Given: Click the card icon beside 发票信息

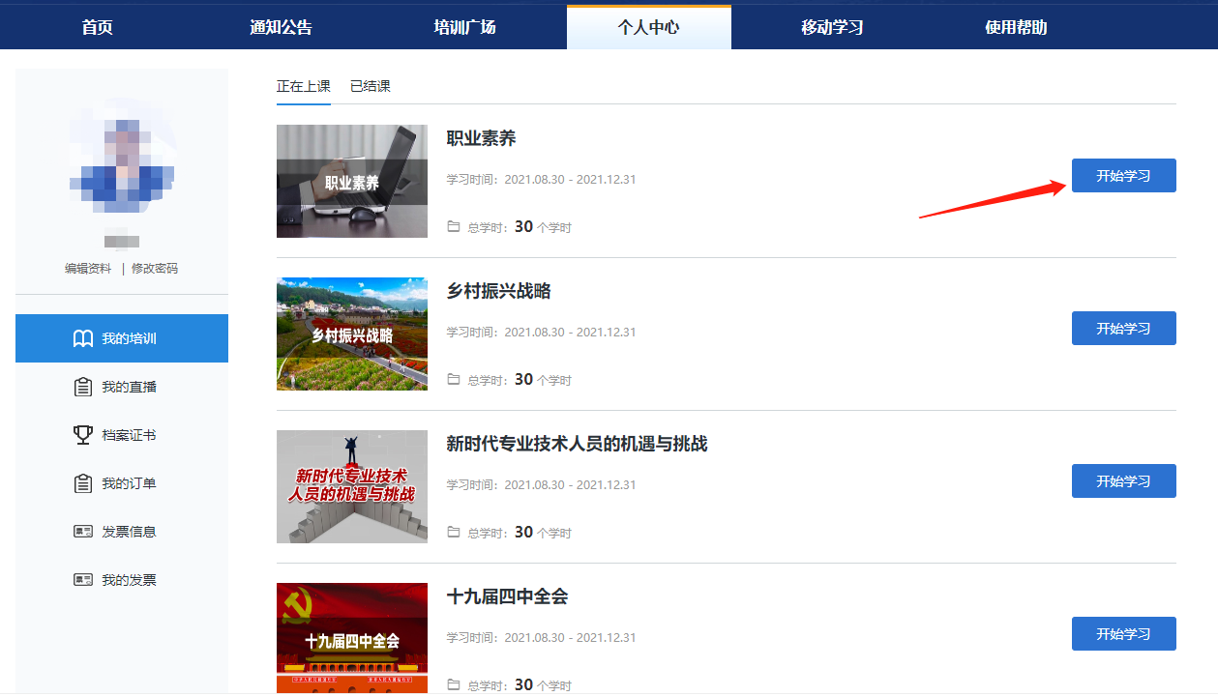Looking at the screenshot, I should click(83, 532).
